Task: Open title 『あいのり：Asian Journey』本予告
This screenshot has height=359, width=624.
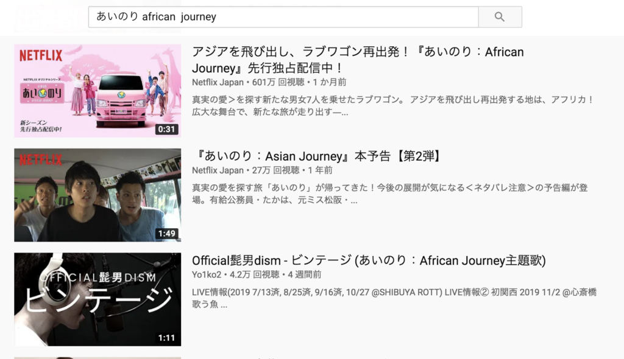Action: [x=317, y=156]
